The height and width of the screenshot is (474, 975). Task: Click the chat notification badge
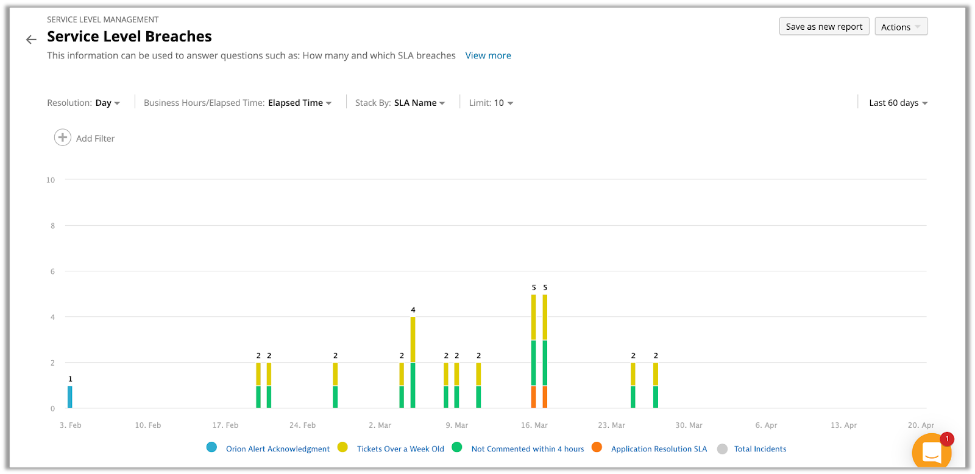pyautogui.click(x=947, y=439)
